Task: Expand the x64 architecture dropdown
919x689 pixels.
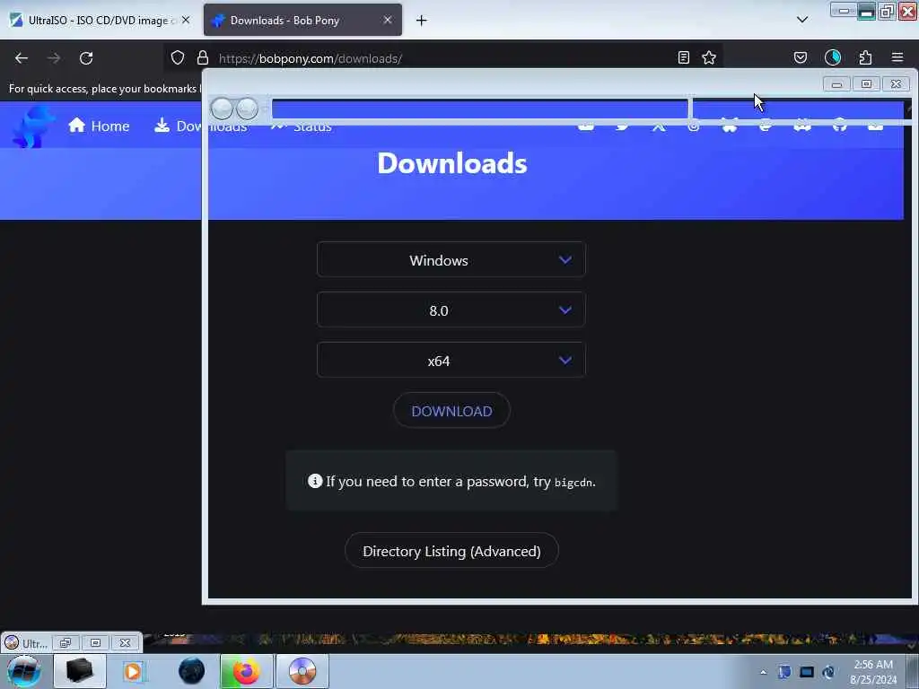Action: pos(451,361)
